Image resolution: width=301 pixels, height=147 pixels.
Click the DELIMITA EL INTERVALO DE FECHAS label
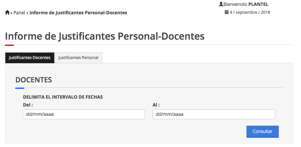[63, 97]
